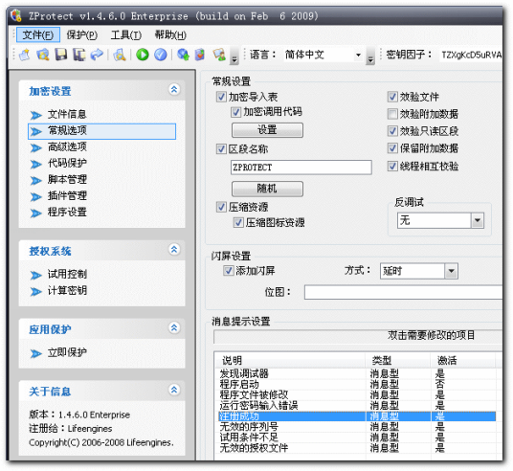Select the 注册成功 message row
The image size is (513, 471).
[357, 416]
